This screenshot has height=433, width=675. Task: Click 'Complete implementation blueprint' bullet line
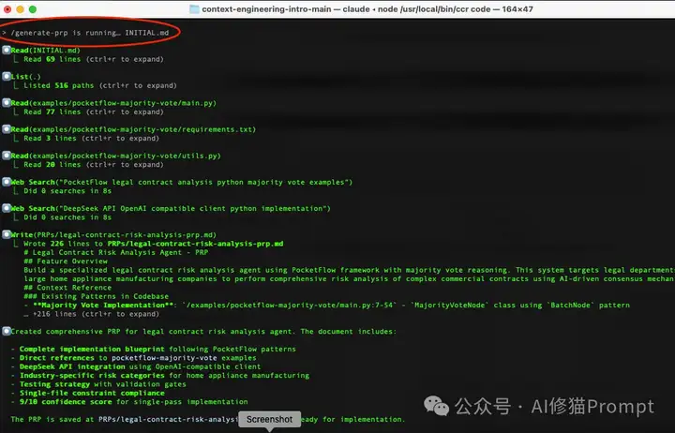click(154, 349)
